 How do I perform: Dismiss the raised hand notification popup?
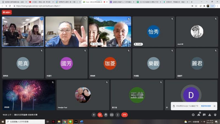click(x=215, y=106)
